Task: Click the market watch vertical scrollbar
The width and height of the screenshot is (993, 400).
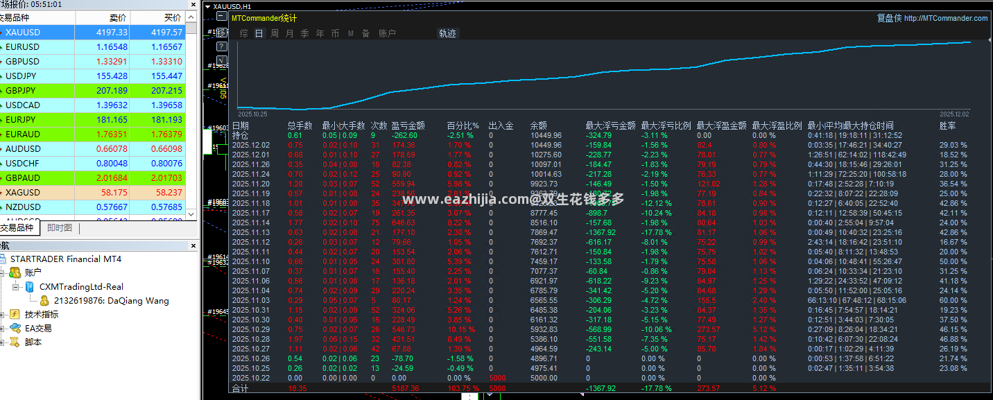Action: pyautogui.click(x=191, y=114)
